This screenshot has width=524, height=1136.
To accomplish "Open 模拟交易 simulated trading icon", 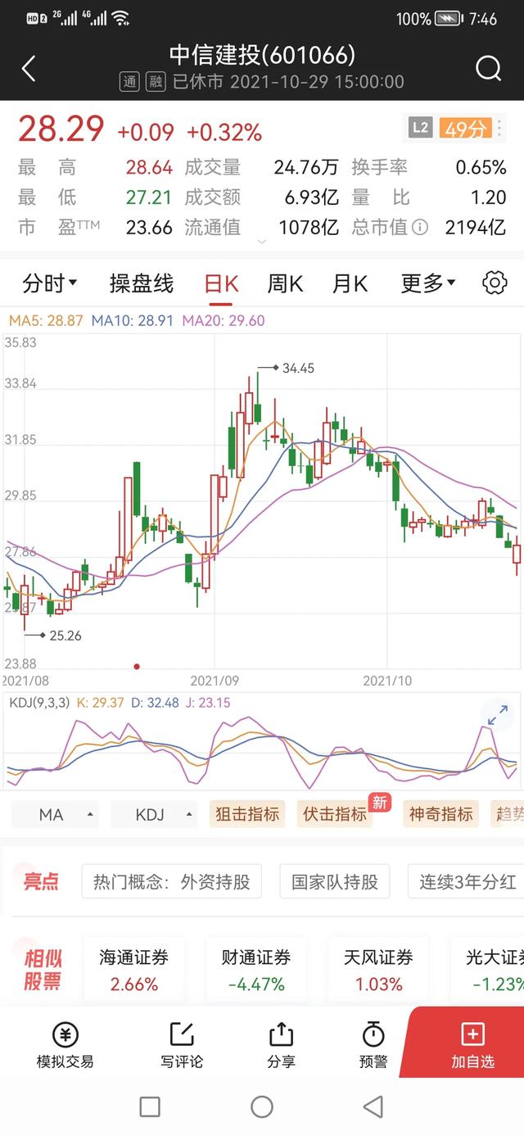I will pyautogui.click(x=65, y=1046).
